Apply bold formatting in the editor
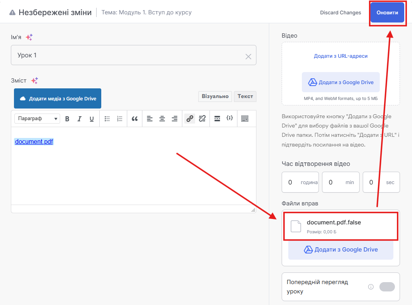The image size is (412, 305). coord(67,119)
